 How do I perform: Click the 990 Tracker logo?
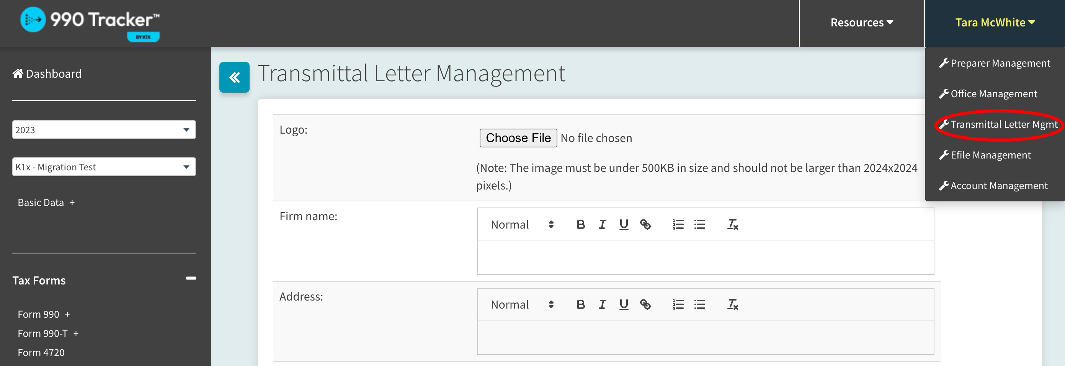tap(90, 23)
